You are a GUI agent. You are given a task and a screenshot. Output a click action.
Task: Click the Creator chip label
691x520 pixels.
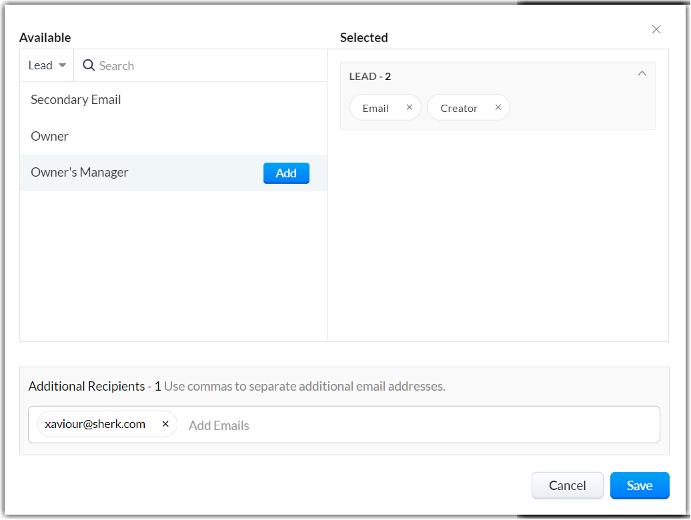[459, 108]
